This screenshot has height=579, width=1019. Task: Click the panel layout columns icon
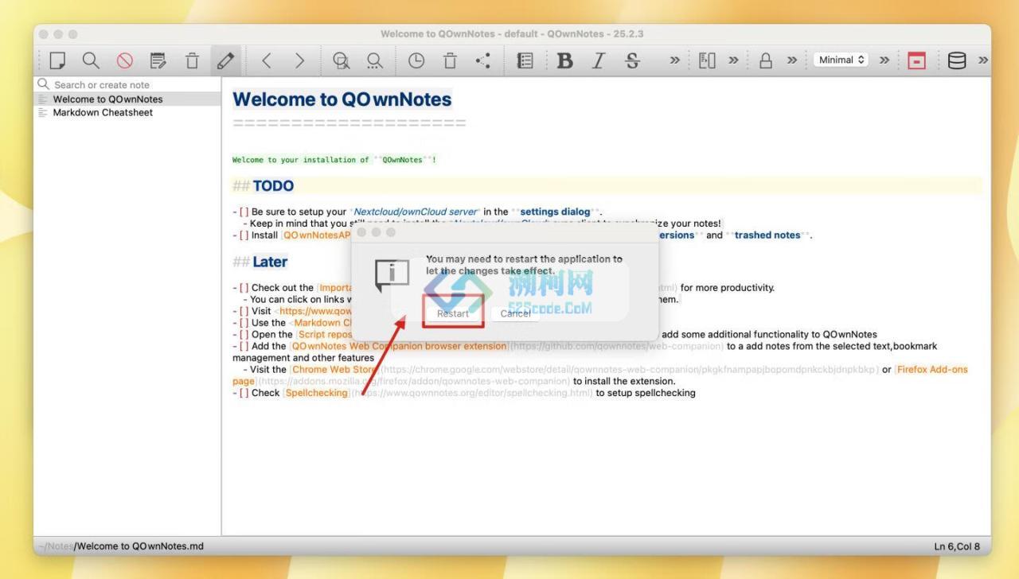click(x=707, y=60)
